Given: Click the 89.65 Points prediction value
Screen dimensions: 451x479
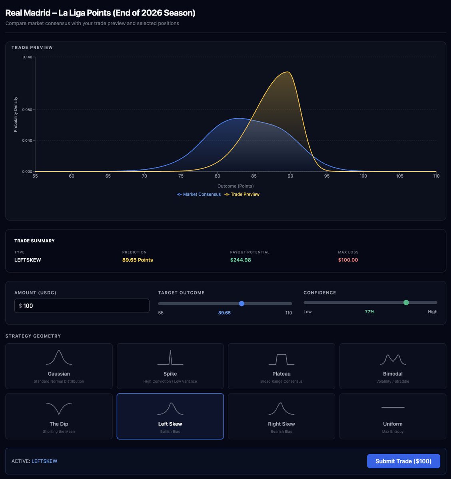Looking at the screenshot, I should [x=138, y=260].
